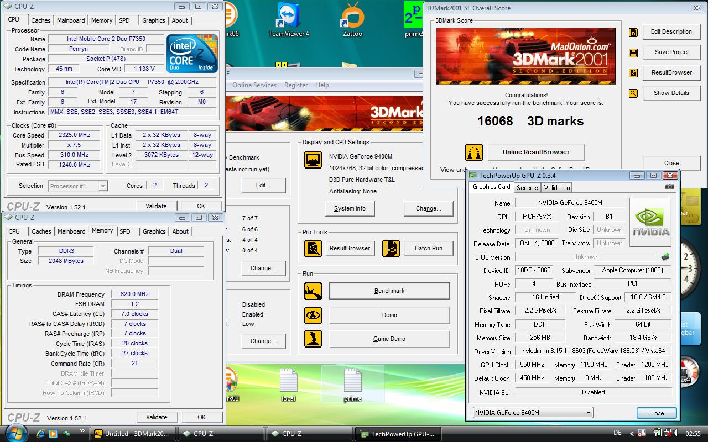The width and height of the screenshot is (708, 442).
Task: Open the TeamViewer 4 desktop shortcut
Action: [x=289, y=20]
